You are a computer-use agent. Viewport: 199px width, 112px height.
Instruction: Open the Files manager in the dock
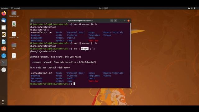[4, 27]
